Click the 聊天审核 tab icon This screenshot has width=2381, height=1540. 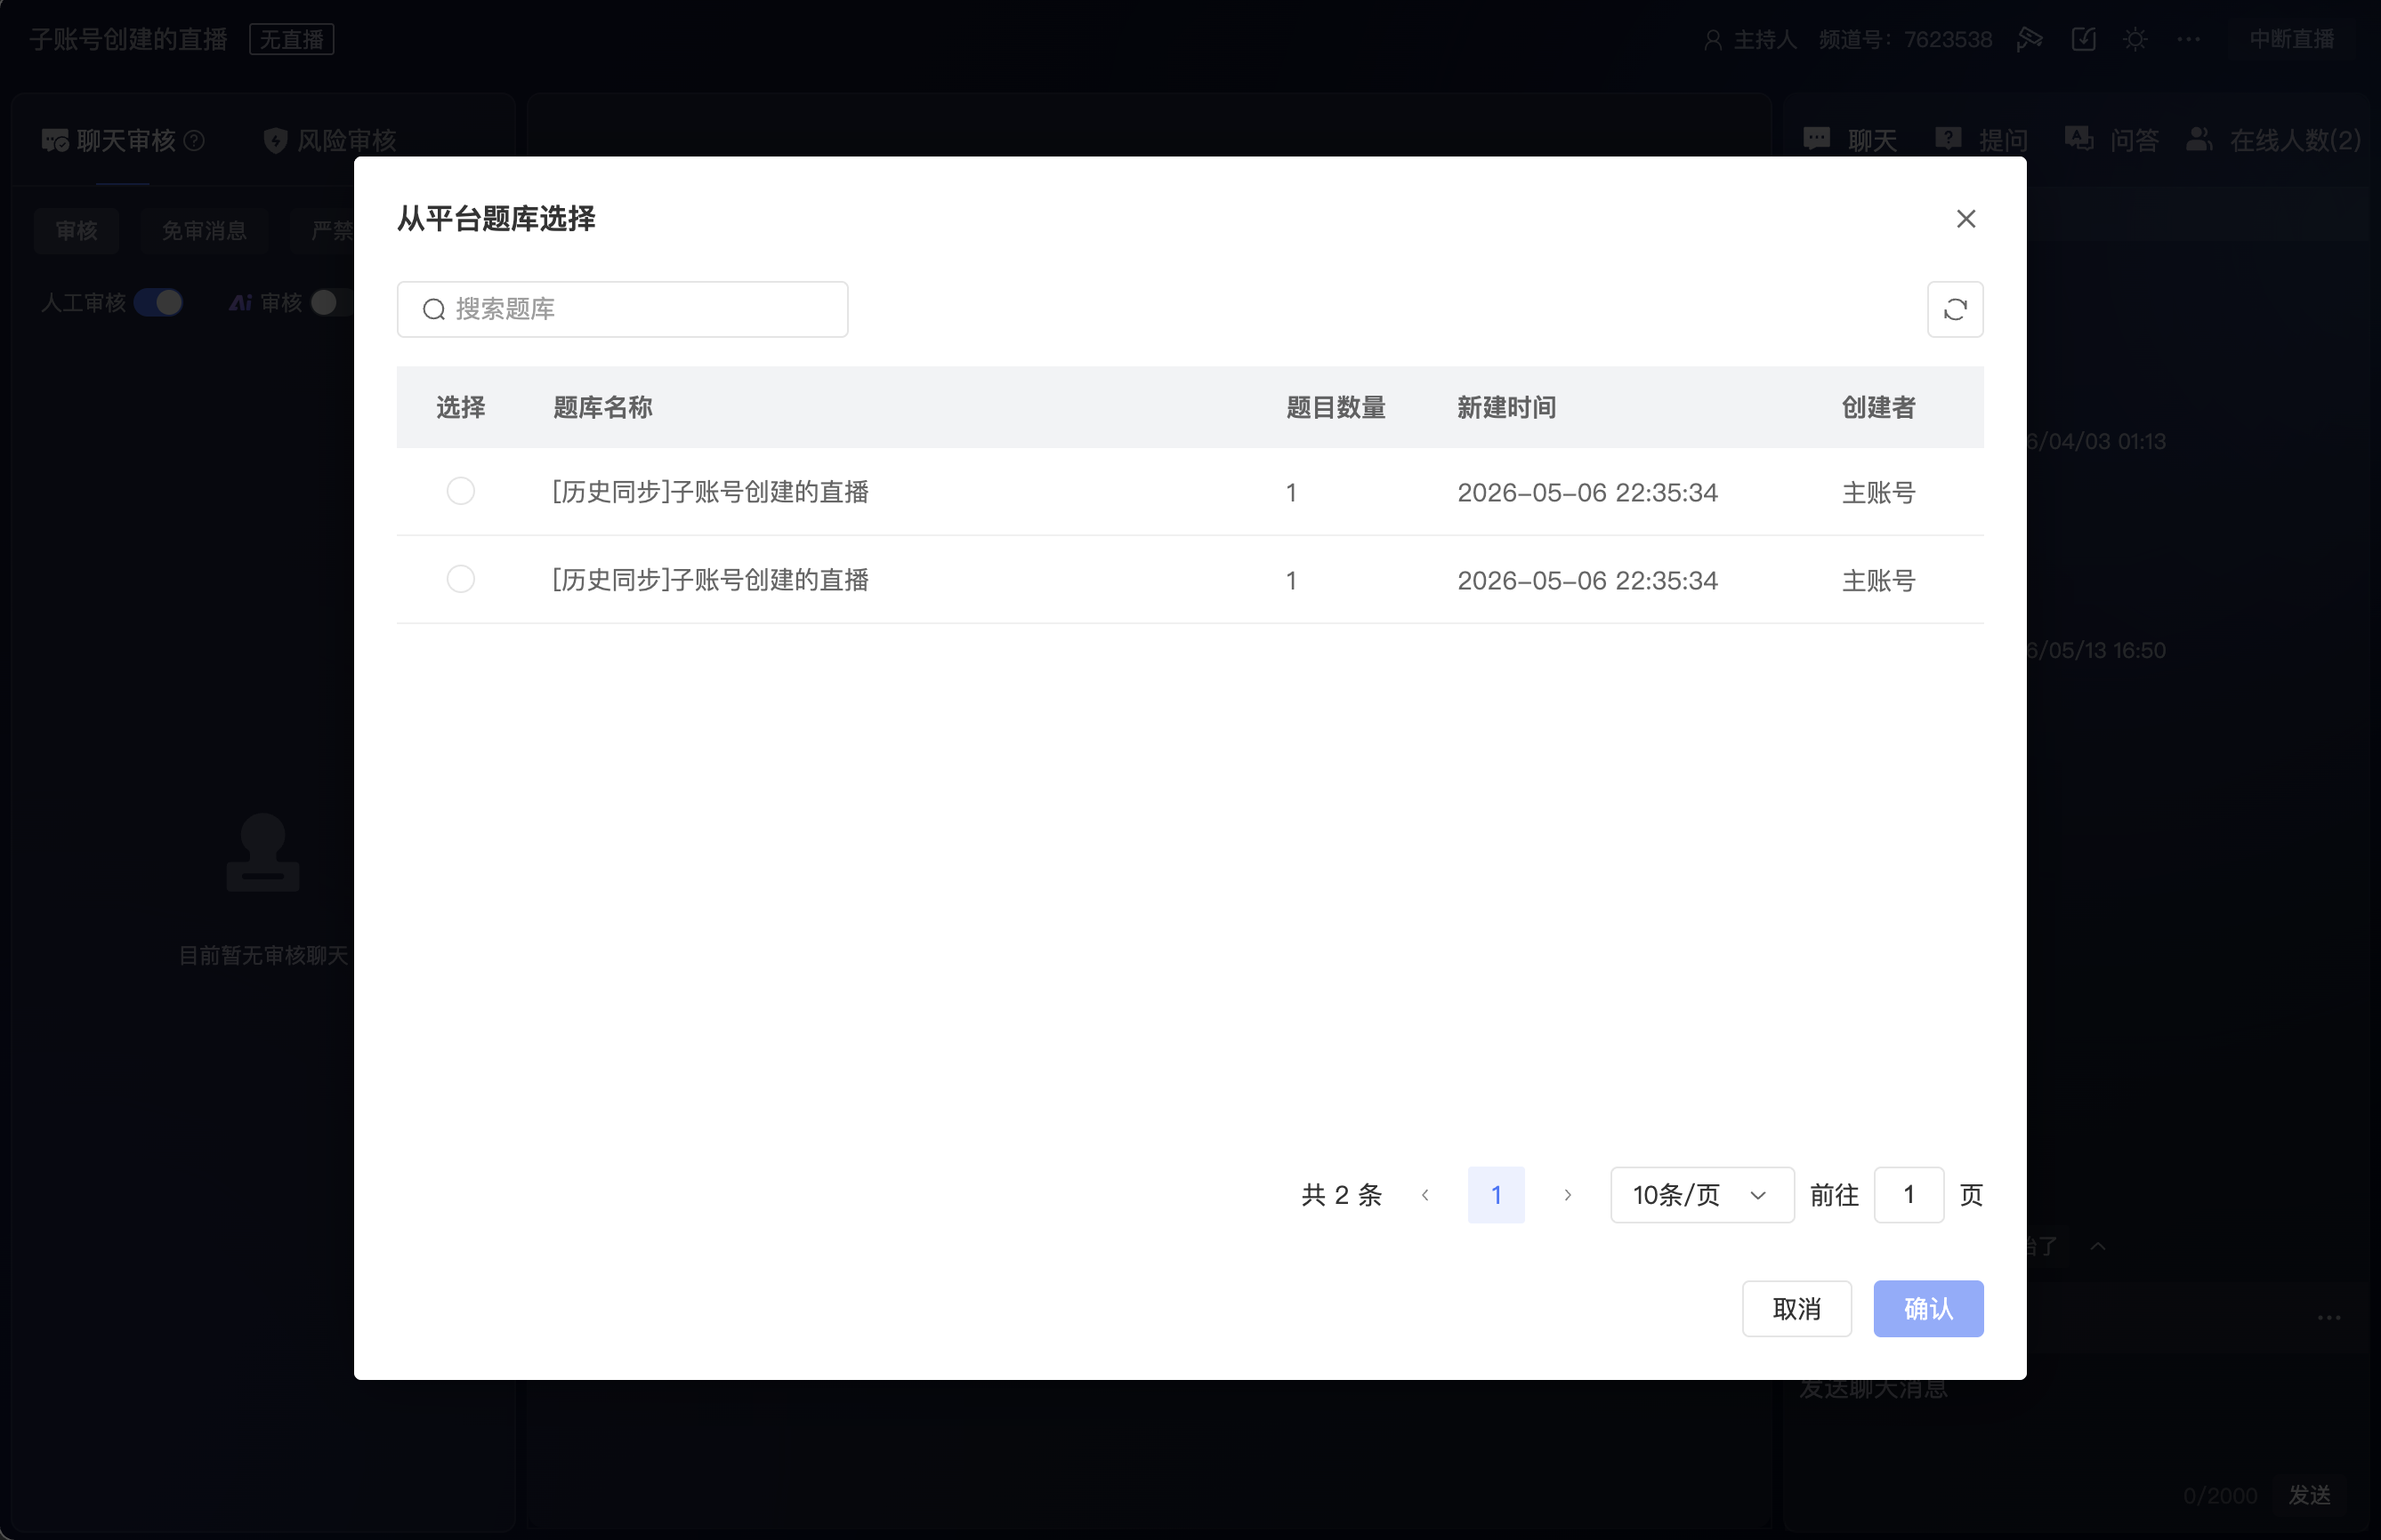pos(54,140)
